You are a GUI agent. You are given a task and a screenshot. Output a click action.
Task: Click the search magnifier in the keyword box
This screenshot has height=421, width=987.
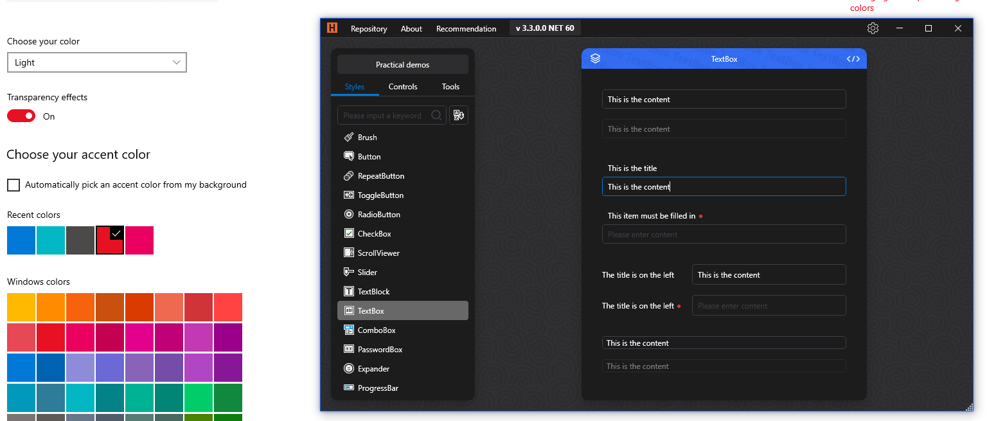pyautogui.click(x=436, y=115)
